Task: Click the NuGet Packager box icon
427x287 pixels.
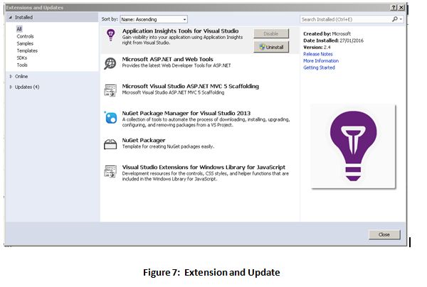Action: pyautogui.click(x=110, y=144)
